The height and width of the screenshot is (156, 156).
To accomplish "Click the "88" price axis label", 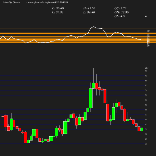I will 146,81.
